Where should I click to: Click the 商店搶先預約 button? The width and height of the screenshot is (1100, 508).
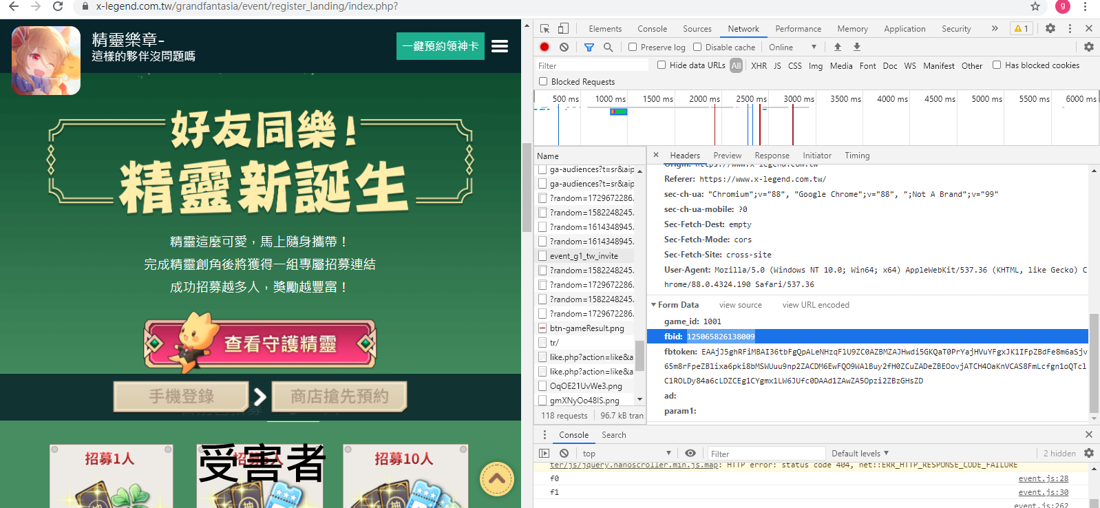coord(339,396)
